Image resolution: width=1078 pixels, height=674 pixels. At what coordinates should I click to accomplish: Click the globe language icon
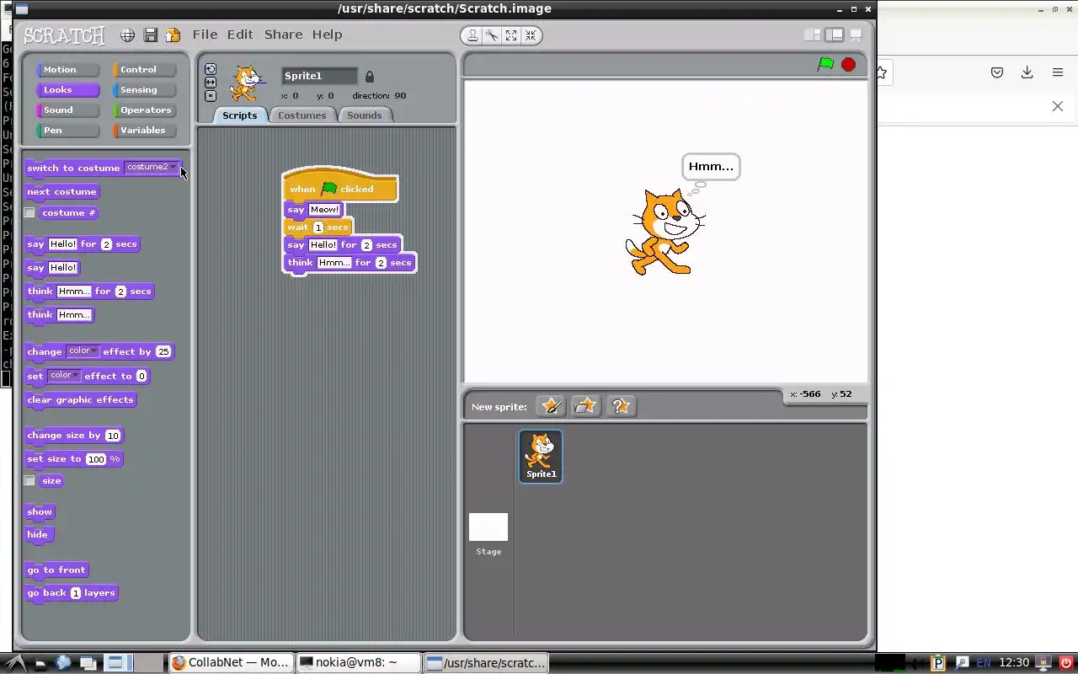(127, 35)
